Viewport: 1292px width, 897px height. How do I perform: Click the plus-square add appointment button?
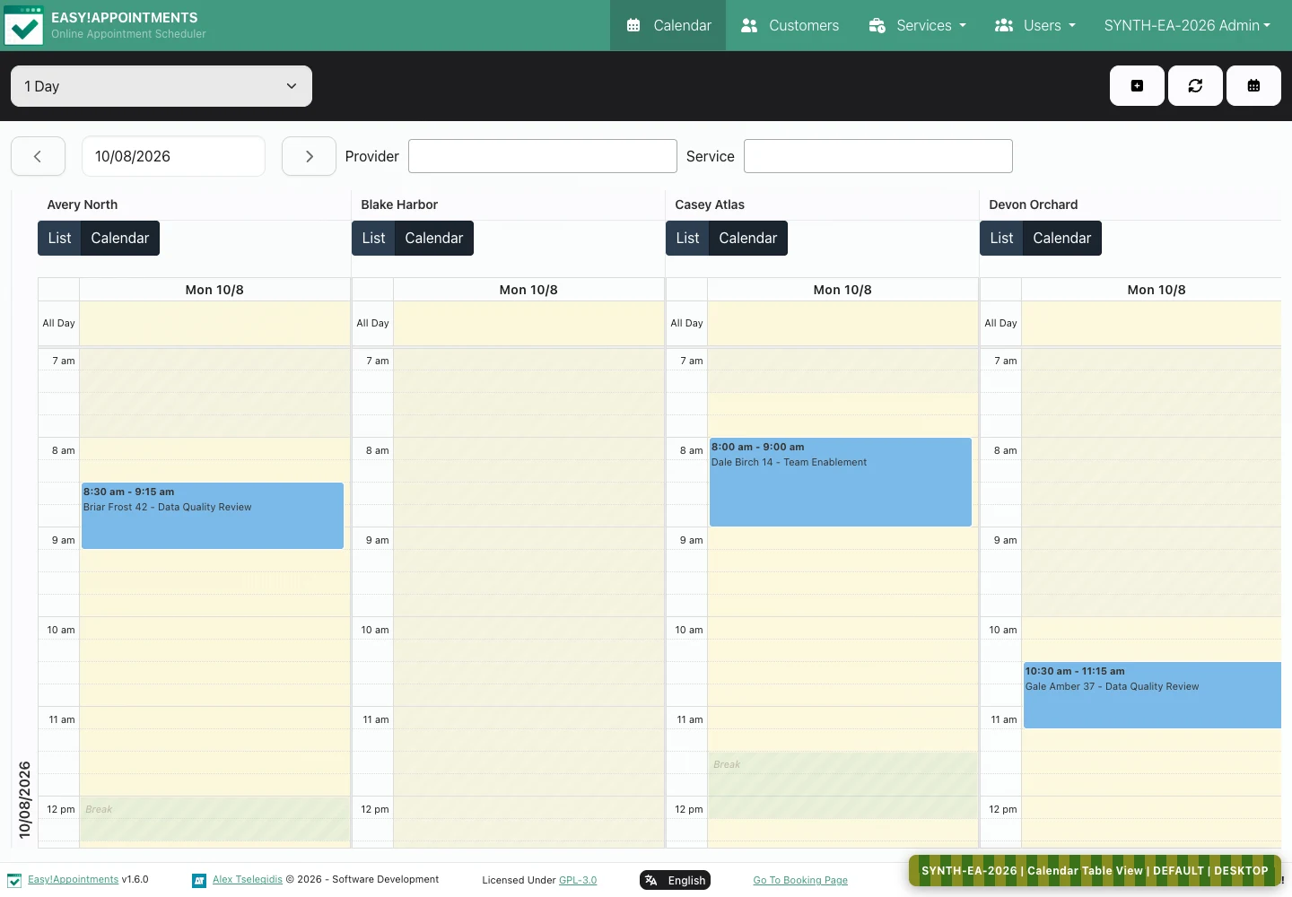pyautogui.click(x=1137, y=86)
